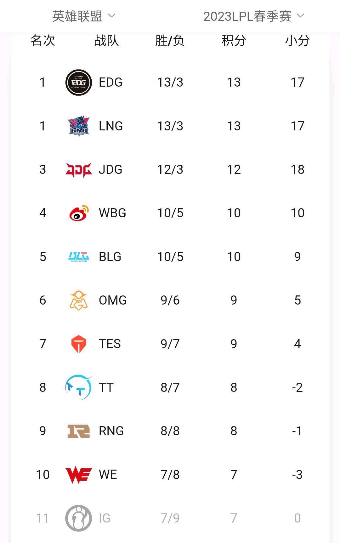Sort by the 小分 column header
340x543 pixels.
pos(297,41)
